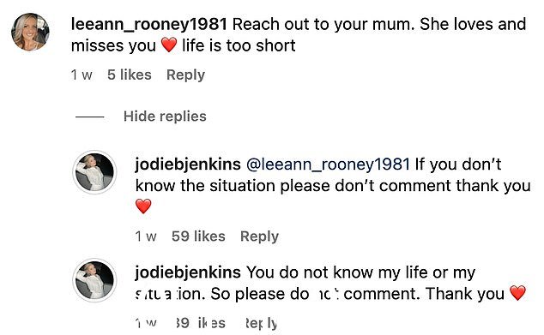The height and width of the screenshot is (335, 544).
Task: Reply to the comment with 59 likes
Action: tap(259, 236)
